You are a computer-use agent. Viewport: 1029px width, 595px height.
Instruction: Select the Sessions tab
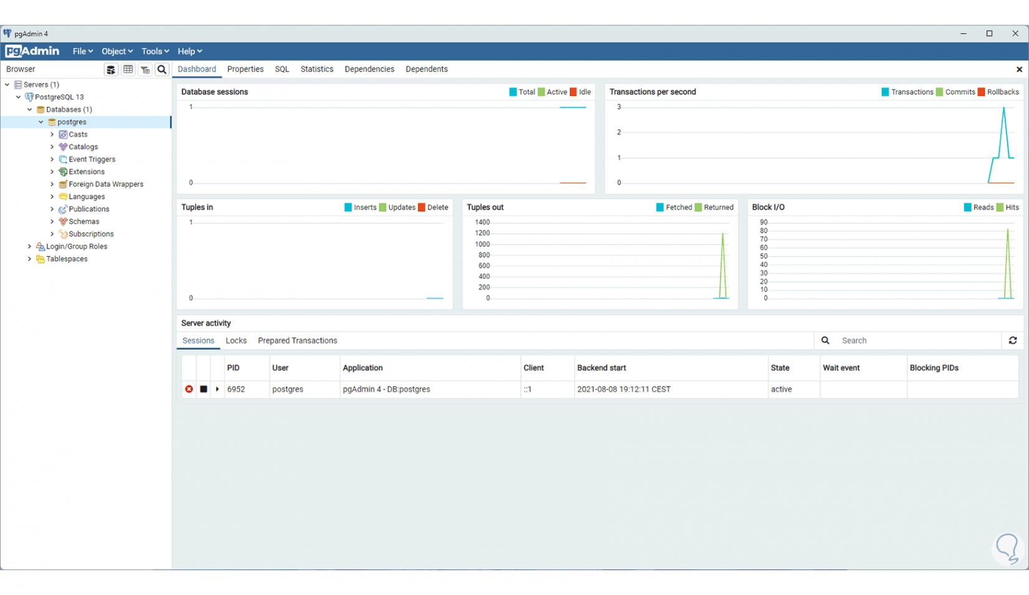(x=198, y=341)
